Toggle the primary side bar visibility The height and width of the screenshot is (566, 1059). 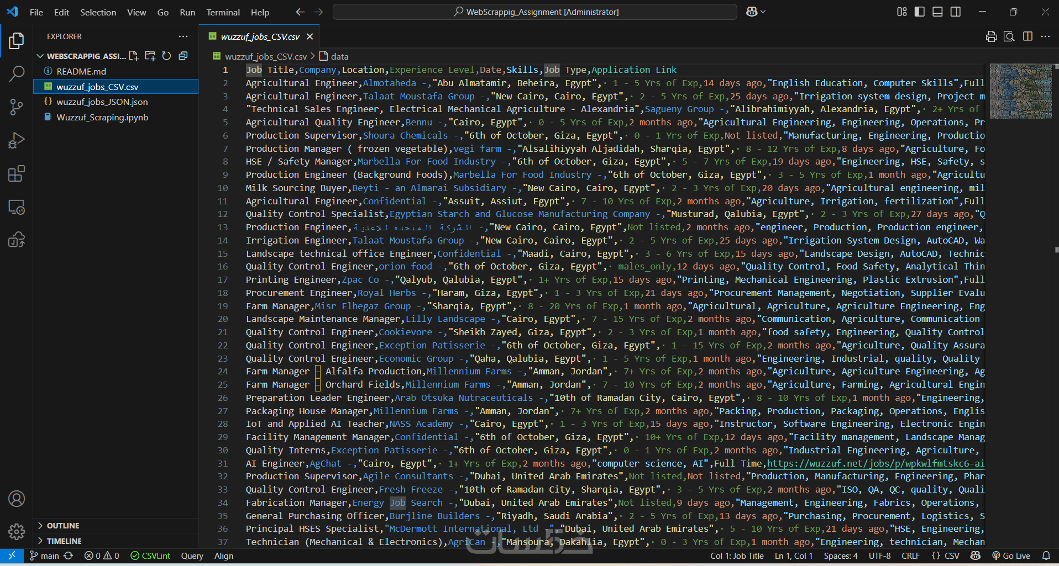(x=920, y=12)
